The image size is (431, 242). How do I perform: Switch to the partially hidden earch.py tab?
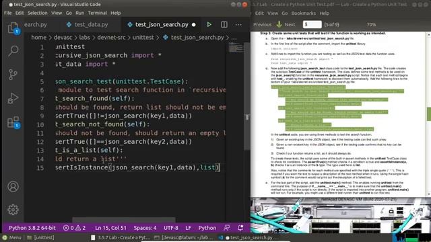tap(36, 25)
